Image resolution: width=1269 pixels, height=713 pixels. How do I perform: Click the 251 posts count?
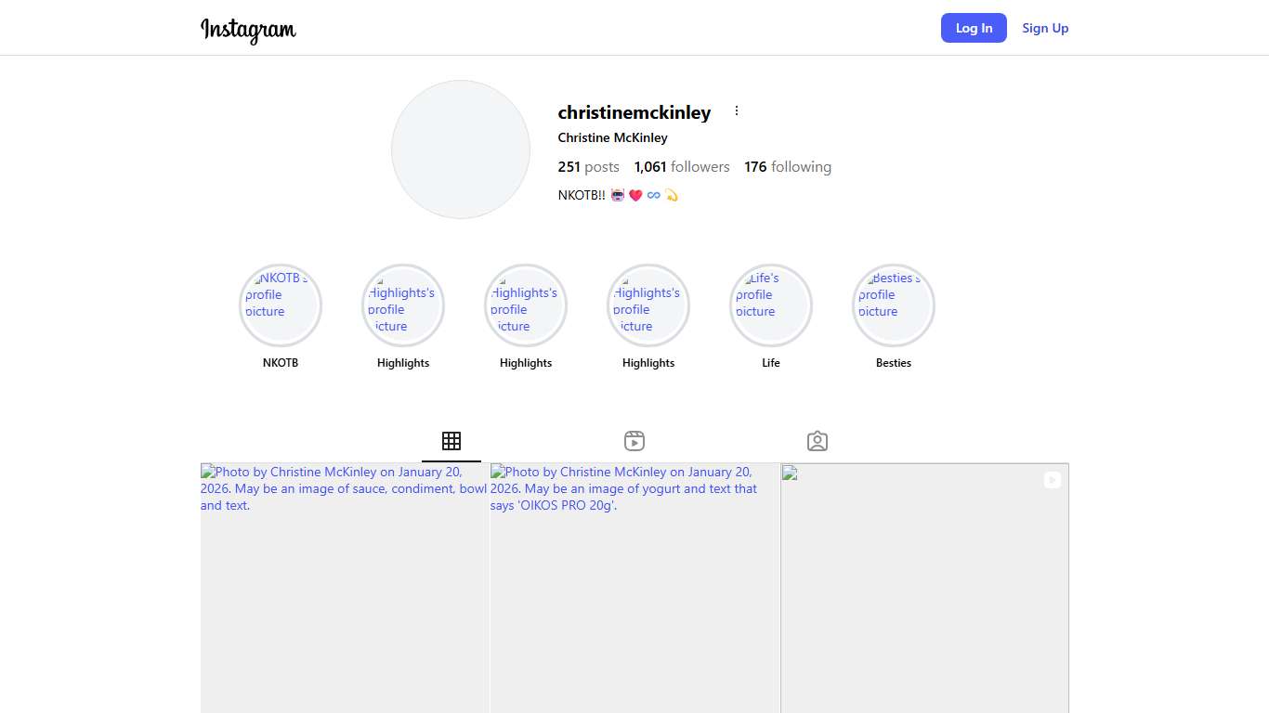click(x=588, y=167)
